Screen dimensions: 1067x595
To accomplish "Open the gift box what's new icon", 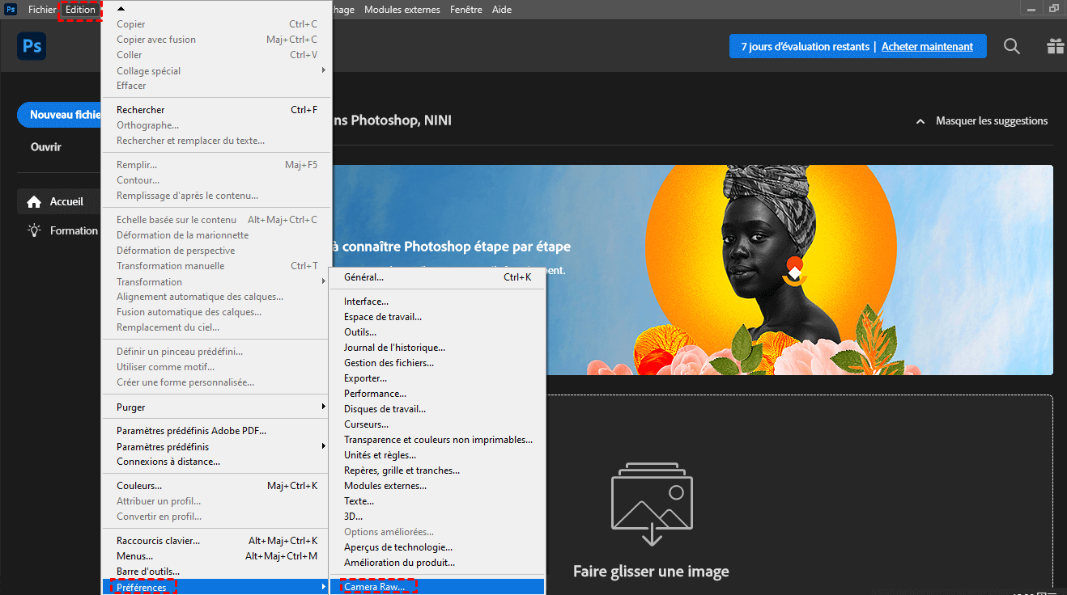I will point(1055,47).
